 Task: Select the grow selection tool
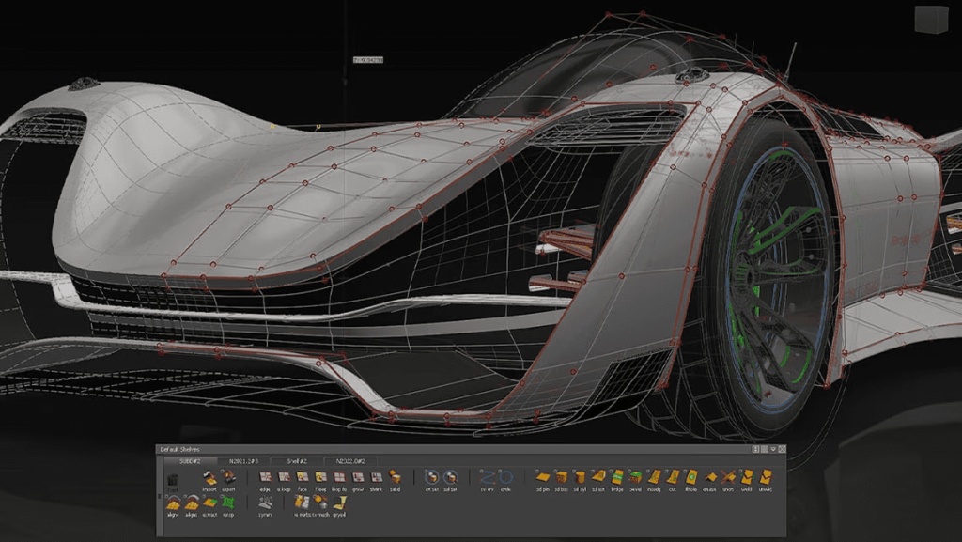click(x=356, y=475)
